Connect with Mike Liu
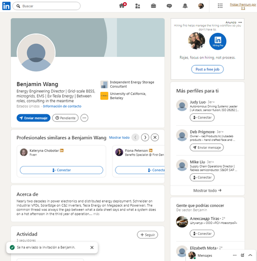This screenshot has width=257, height=261. tap(202, 177)
